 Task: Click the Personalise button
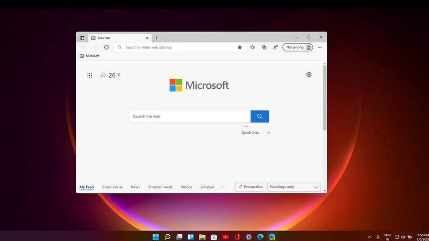[x=251, y=187]
